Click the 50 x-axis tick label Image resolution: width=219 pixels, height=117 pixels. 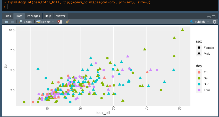click(180, 109)
